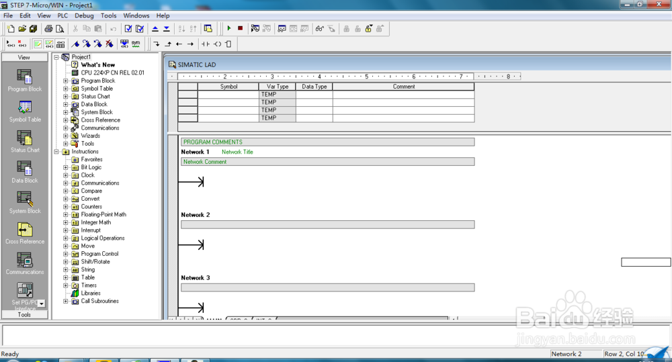Toggle the network comments view icon
Screen dimensions: 672x362
(x=49, y=44)
